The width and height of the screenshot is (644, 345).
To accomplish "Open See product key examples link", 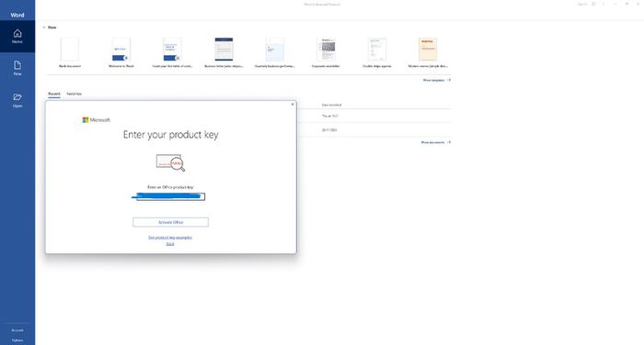I will [170, 238].
